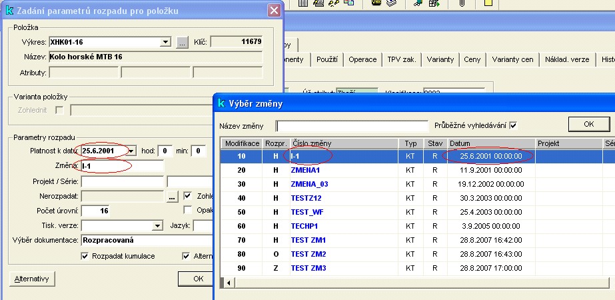Click date cell 19.12.2002 00:00:00

[490, 184]
